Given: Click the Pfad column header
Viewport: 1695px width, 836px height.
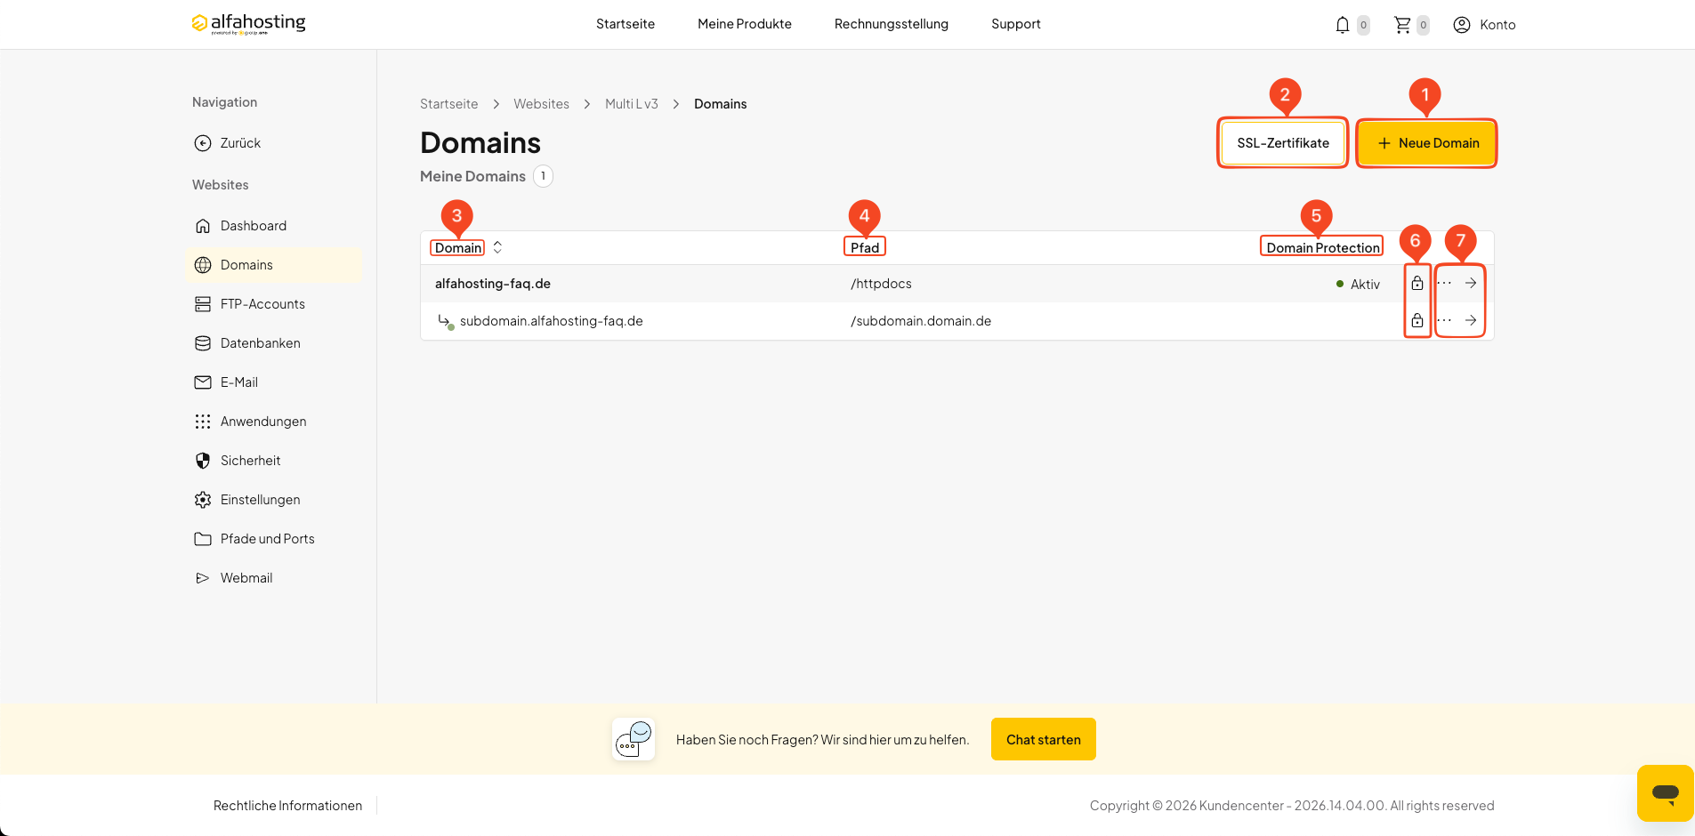Looking at the screenshot, I should 865,247.
